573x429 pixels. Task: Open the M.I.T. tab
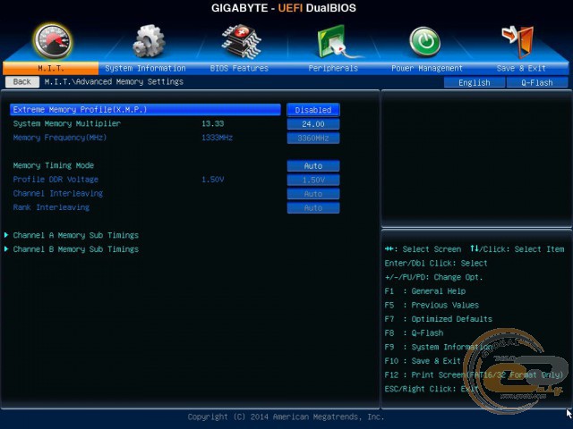click(x=50, y=68)
